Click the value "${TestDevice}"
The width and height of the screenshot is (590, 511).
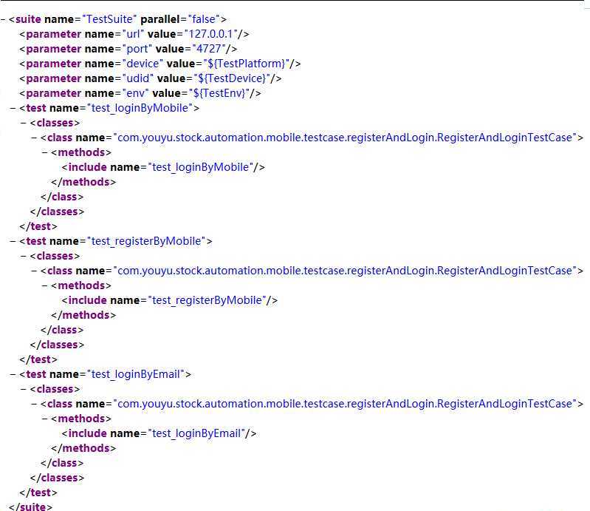tap(232, 78)
